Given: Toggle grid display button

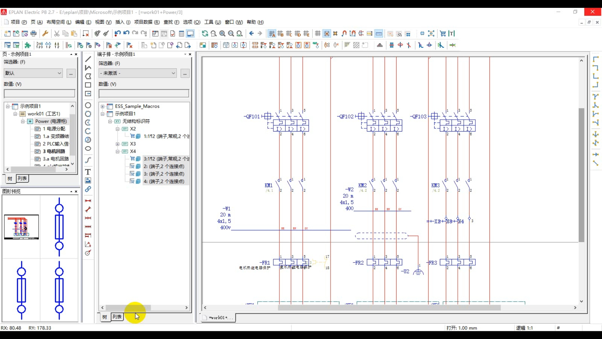Looking at the screenshot, I should click(x=318, y=34).
